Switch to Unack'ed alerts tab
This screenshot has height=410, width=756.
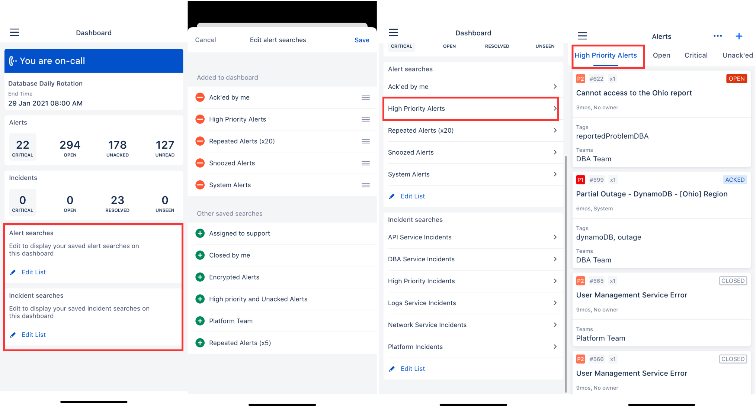[x=738, y=55]
